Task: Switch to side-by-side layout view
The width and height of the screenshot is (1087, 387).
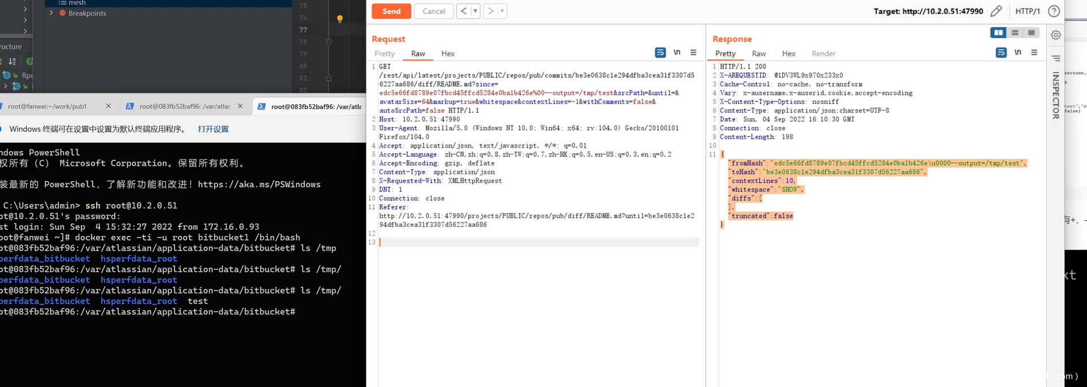Action: 998,33
